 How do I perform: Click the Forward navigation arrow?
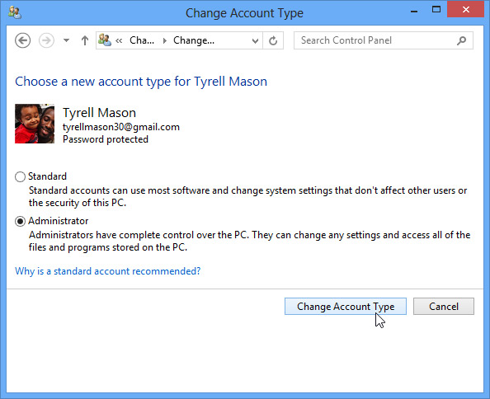point(46,40)
